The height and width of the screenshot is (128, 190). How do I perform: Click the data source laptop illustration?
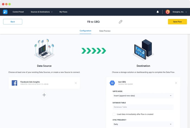[44, 50]
